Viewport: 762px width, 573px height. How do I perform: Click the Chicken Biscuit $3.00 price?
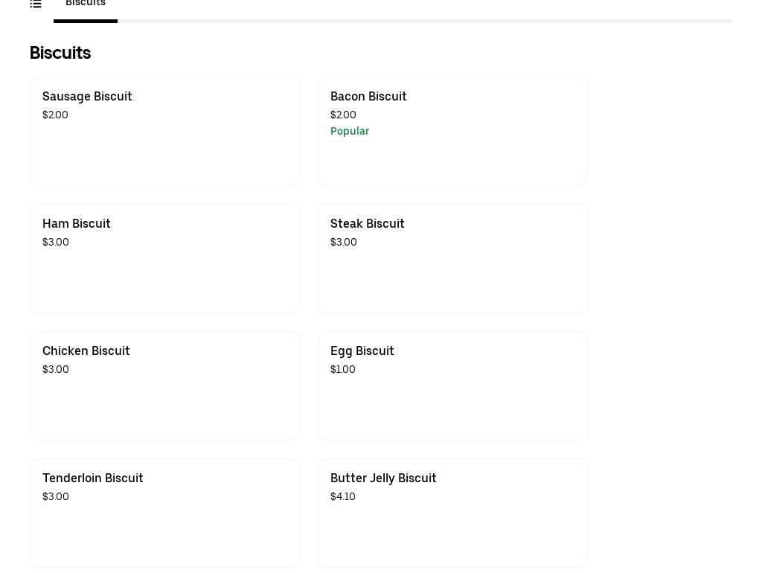[56, 369]
